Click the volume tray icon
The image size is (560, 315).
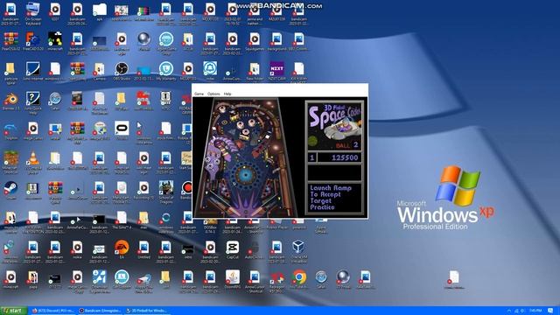(523, 311)
